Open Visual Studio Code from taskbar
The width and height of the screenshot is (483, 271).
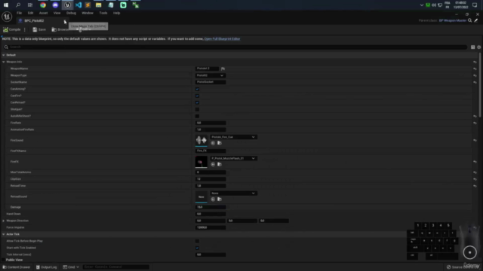click(78, 5)
